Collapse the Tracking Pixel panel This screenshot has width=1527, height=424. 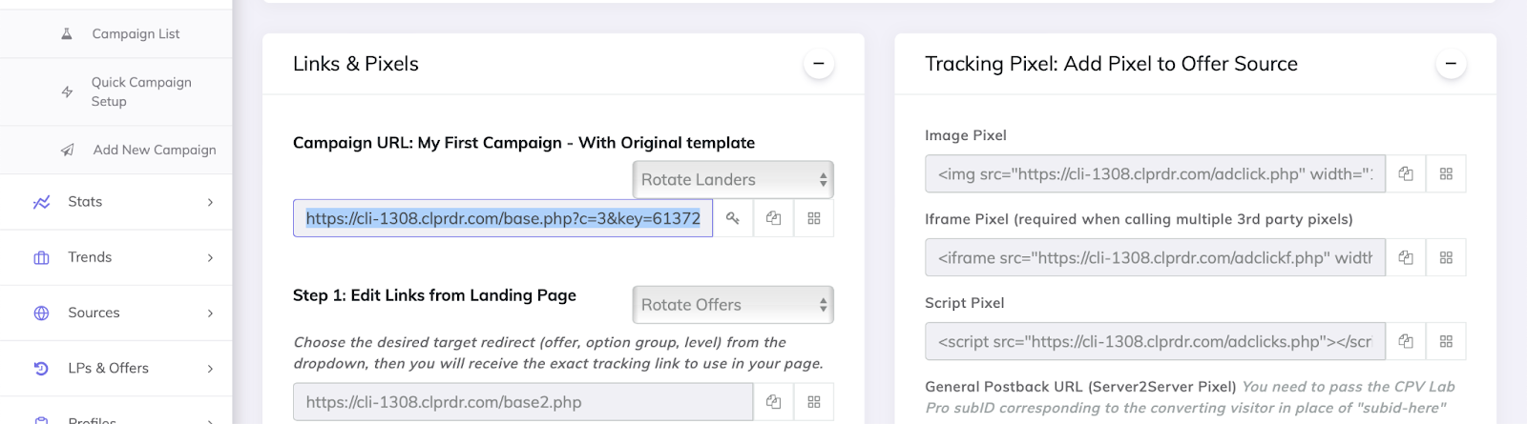point(1450,64)
